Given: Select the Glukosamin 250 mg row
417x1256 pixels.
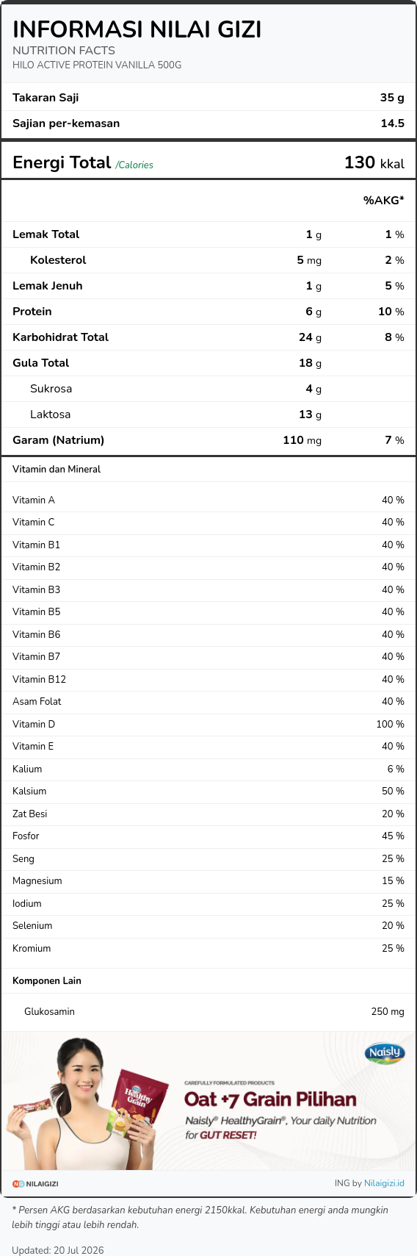Looking at the screenshot, I should pyautogui.click(x=208, y=1012).
